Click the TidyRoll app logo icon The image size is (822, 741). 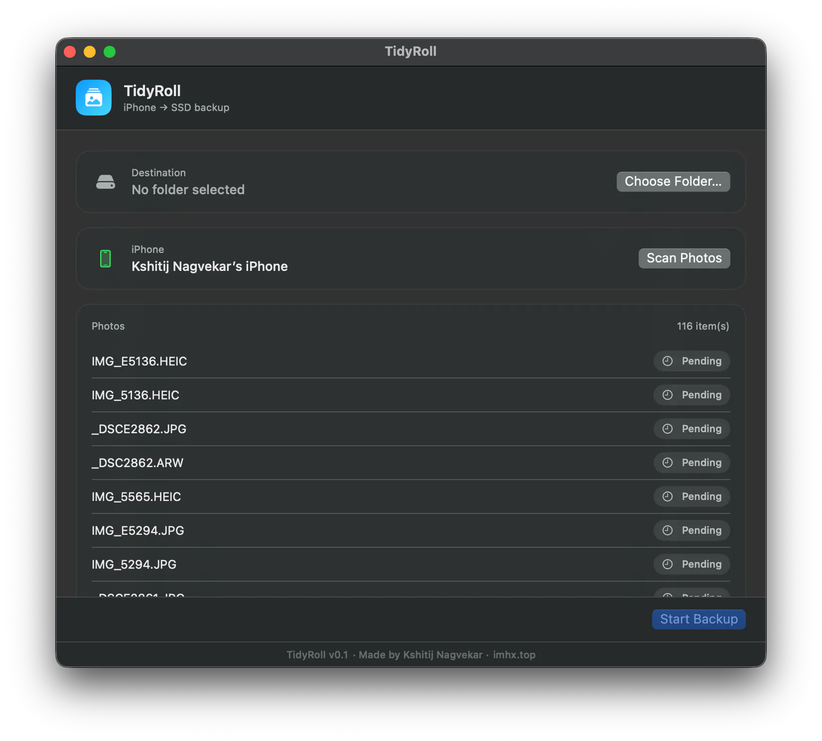click(94, 98)
